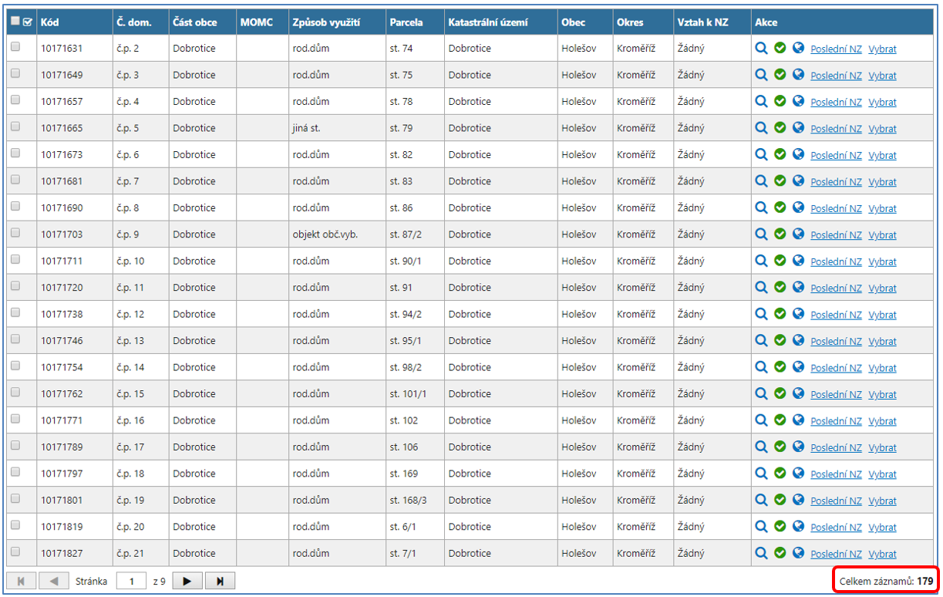This screenshot has height=597, width=943.
Task: Click the Parcela column header
Action: [406, 22]
